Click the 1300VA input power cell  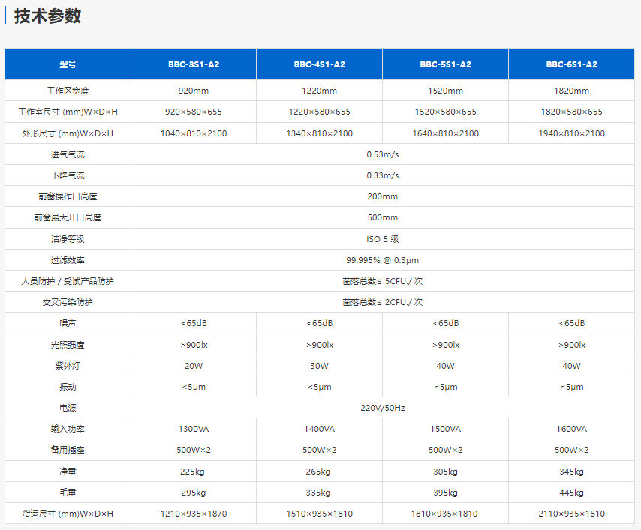tap(194, 429)
